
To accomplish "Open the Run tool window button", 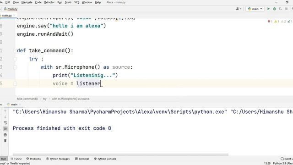I will [4, 159].
